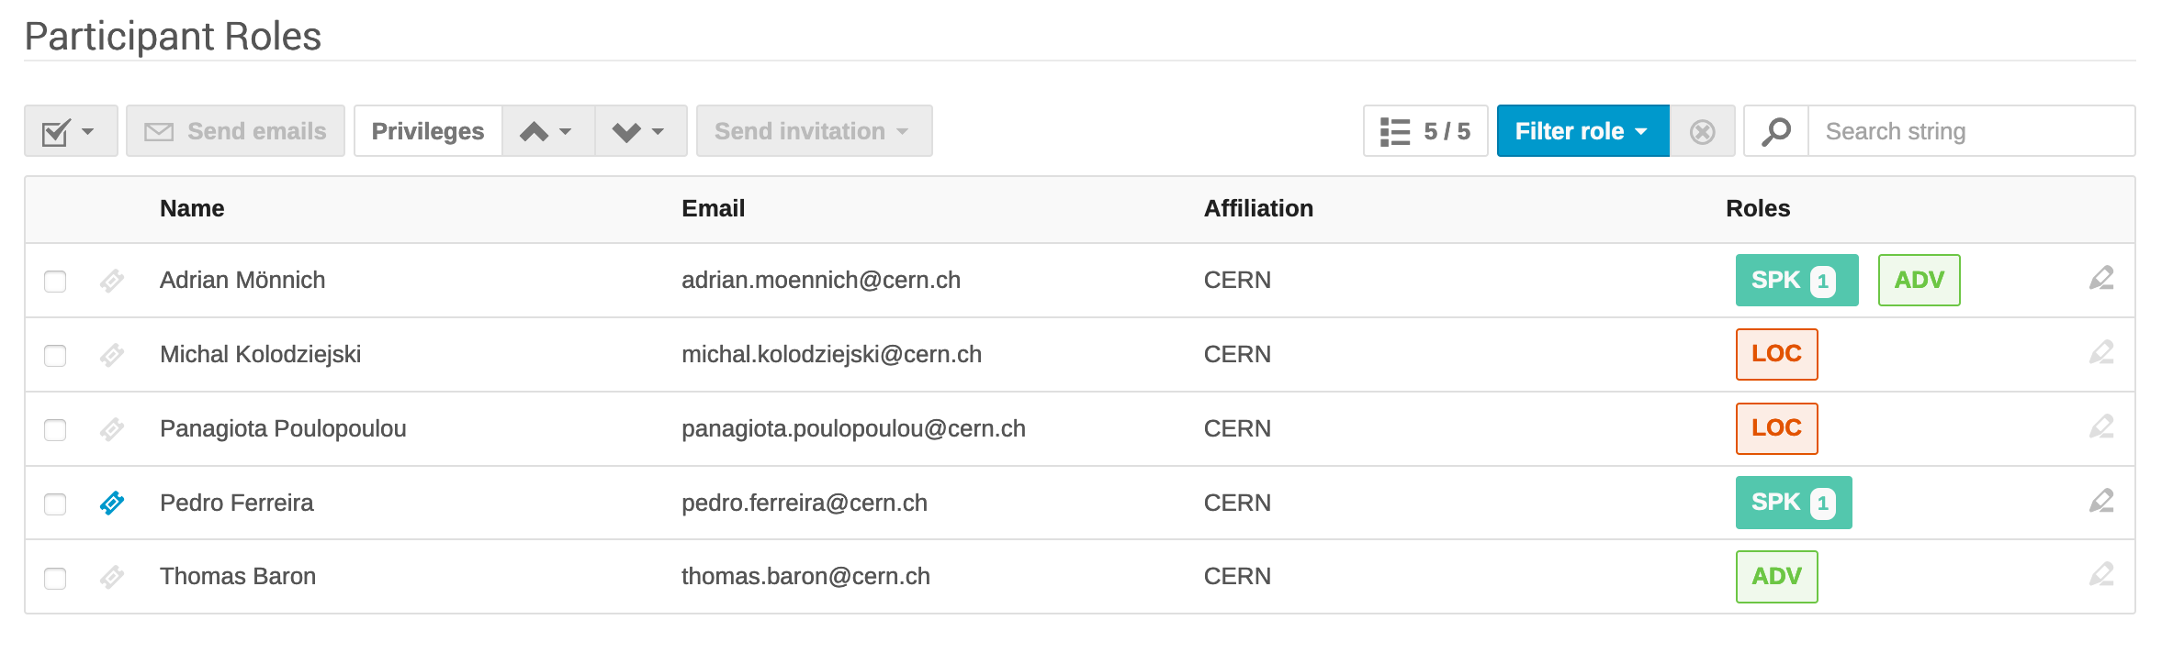Click the edit pencil for Adrian Mönnich
2173x653 pixels.
[2101, 279]
